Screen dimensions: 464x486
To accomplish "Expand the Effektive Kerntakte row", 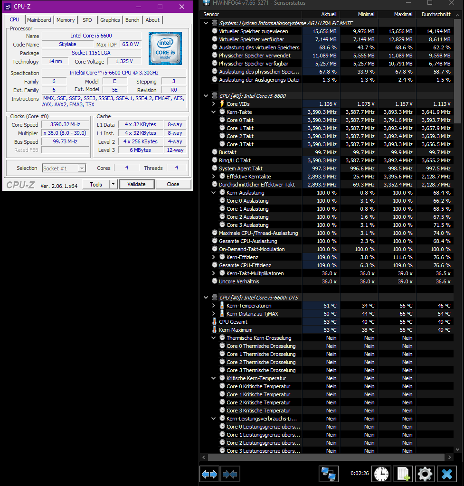I will [x=213, y=177].
